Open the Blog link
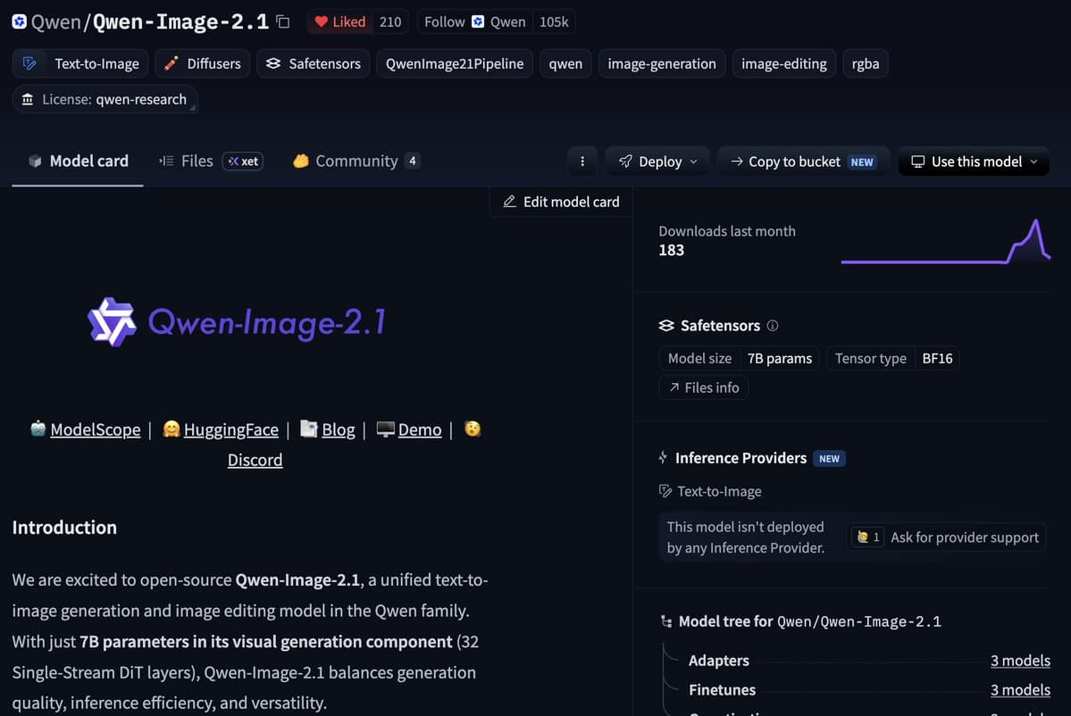1071x716 pixels. coord(339,429)
